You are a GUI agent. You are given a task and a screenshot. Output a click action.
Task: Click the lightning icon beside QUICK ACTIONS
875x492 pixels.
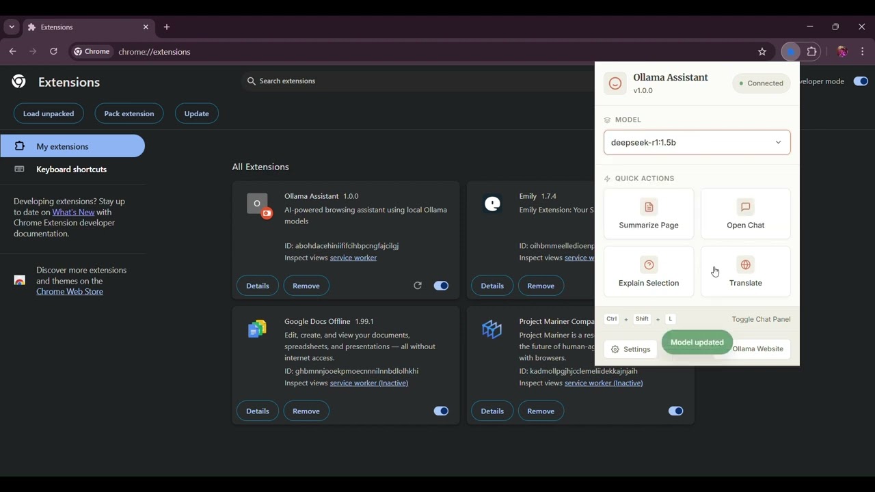click(608, 179)
